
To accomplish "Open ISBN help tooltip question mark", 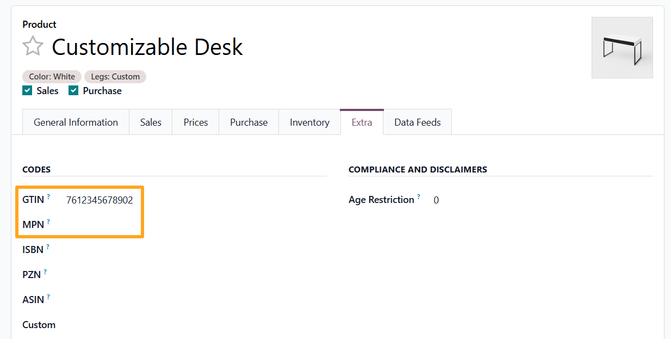I will [48, 246].
